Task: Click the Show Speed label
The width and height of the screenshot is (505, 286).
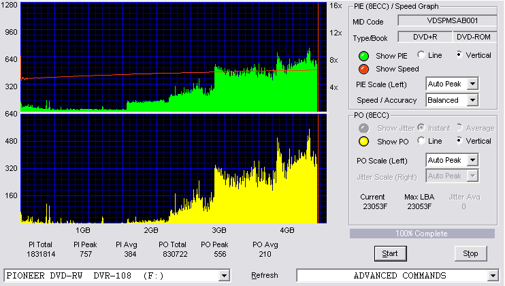Action: 397,69
